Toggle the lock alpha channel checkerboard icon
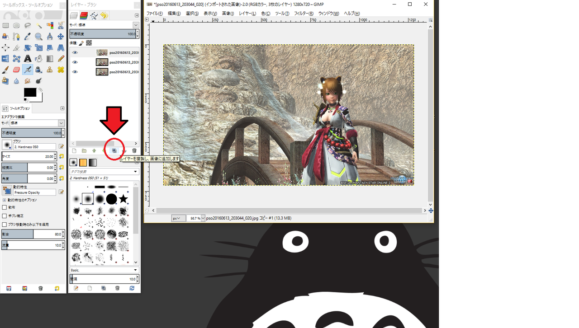The height and width of the screenshot is (328, 579). coord(89,43)
